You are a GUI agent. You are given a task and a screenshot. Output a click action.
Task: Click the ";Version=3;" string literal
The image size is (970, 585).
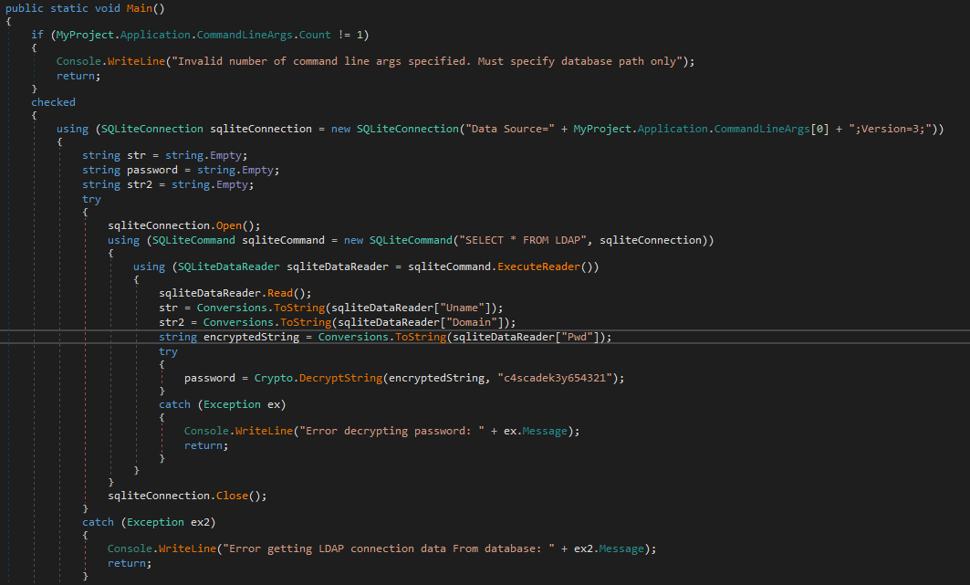tap(891, 129)
